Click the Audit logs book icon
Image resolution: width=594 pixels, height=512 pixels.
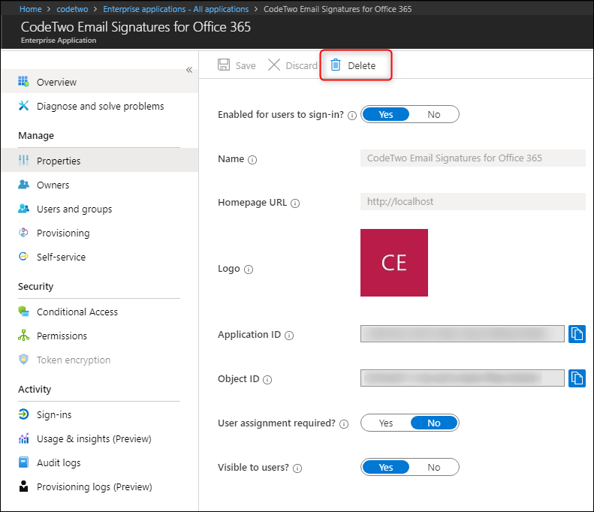[23, 462]
